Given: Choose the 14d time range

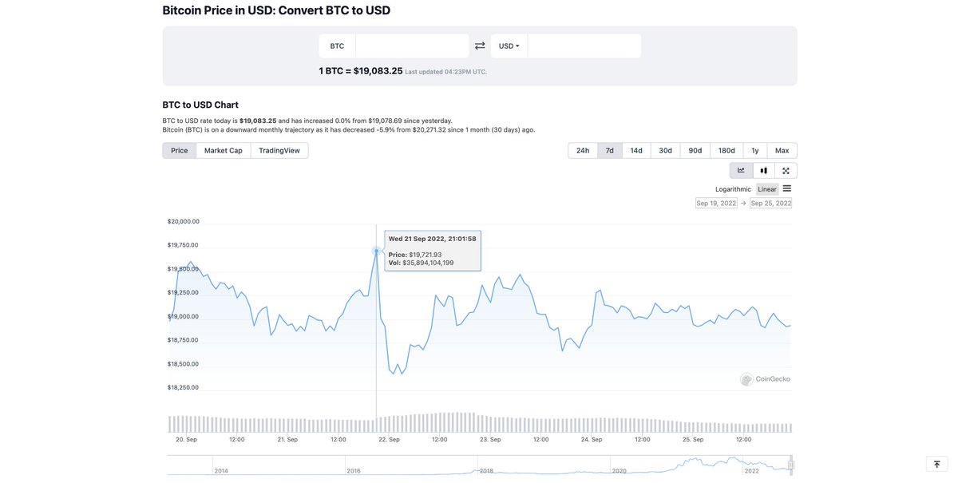Looking at the screenshot, I should click(636, 150).
